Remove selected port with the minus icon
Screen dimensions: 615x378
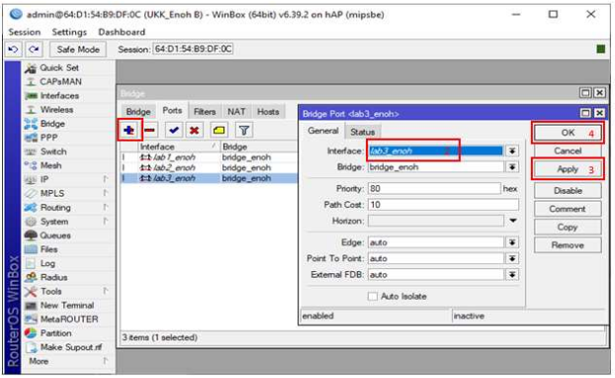[x=149, y=130]
